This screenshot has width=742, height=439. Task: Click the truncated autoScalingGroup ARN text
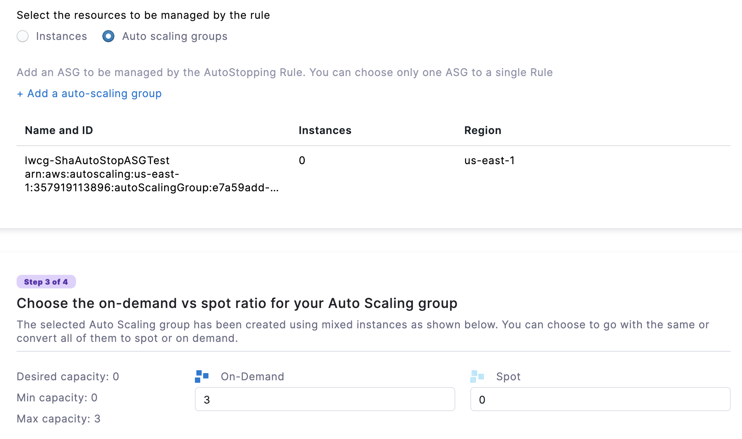tap(152, 181)
